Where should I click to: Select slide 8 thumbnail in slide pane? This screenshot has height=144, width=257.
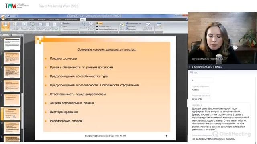point(12,100)
